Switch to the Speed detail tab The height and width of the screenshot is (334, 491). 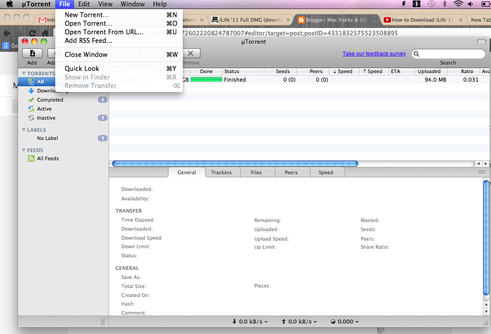point(326,172)
